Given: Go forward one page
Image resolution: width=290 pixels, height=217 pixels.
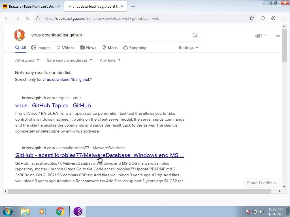Looking at the screenshot, I should [17, 18].
